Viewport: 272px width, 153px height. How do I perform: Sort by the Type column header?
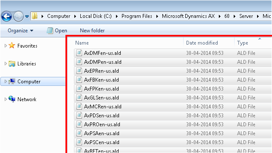point(243,43)
